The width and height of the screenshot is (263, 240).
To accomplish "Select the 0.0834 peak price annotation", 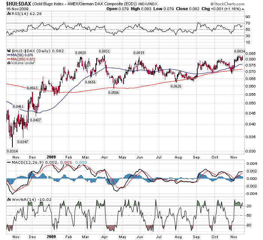I will click(x=239, y=51).
